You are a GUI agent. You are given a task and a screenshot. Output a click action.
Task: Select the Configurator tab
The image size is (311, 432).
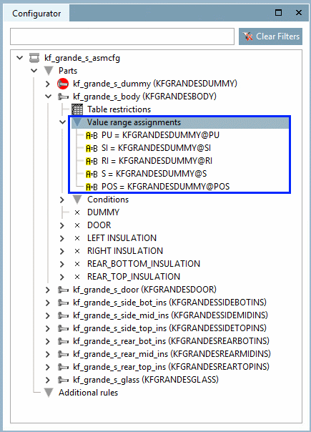tap(36, 13)
